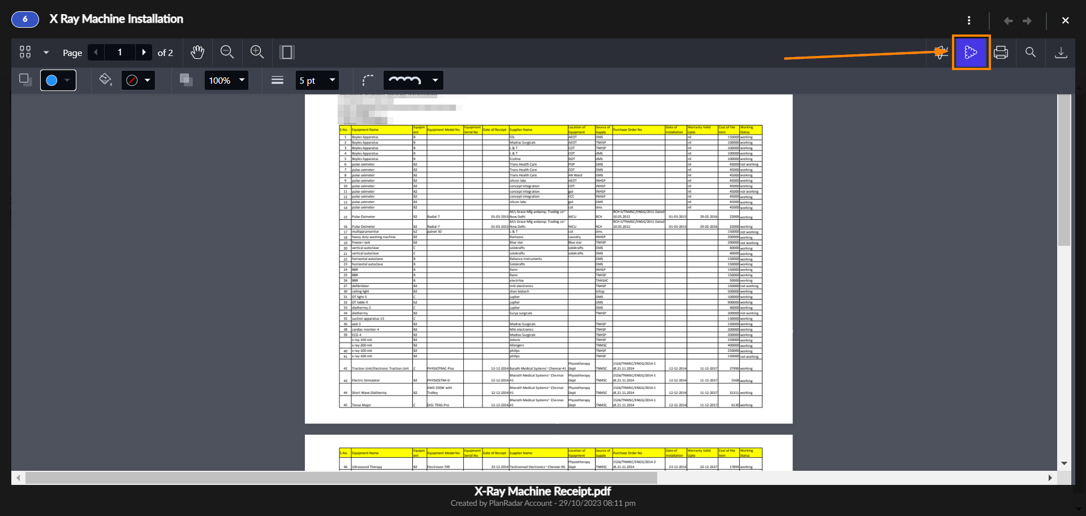The image size is (1086, 516).
Task: Click the line style corner icon
Action: click(x=368, y=80)
